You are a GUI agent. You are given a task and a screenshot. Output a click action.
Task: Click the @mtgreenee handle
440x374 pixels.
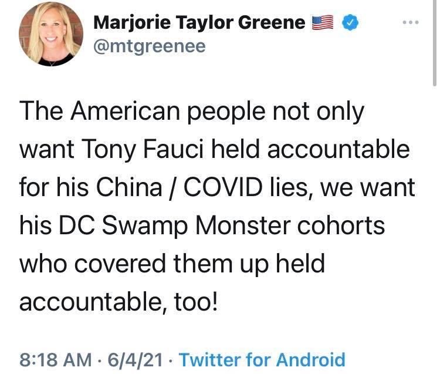tap(150, 46)
